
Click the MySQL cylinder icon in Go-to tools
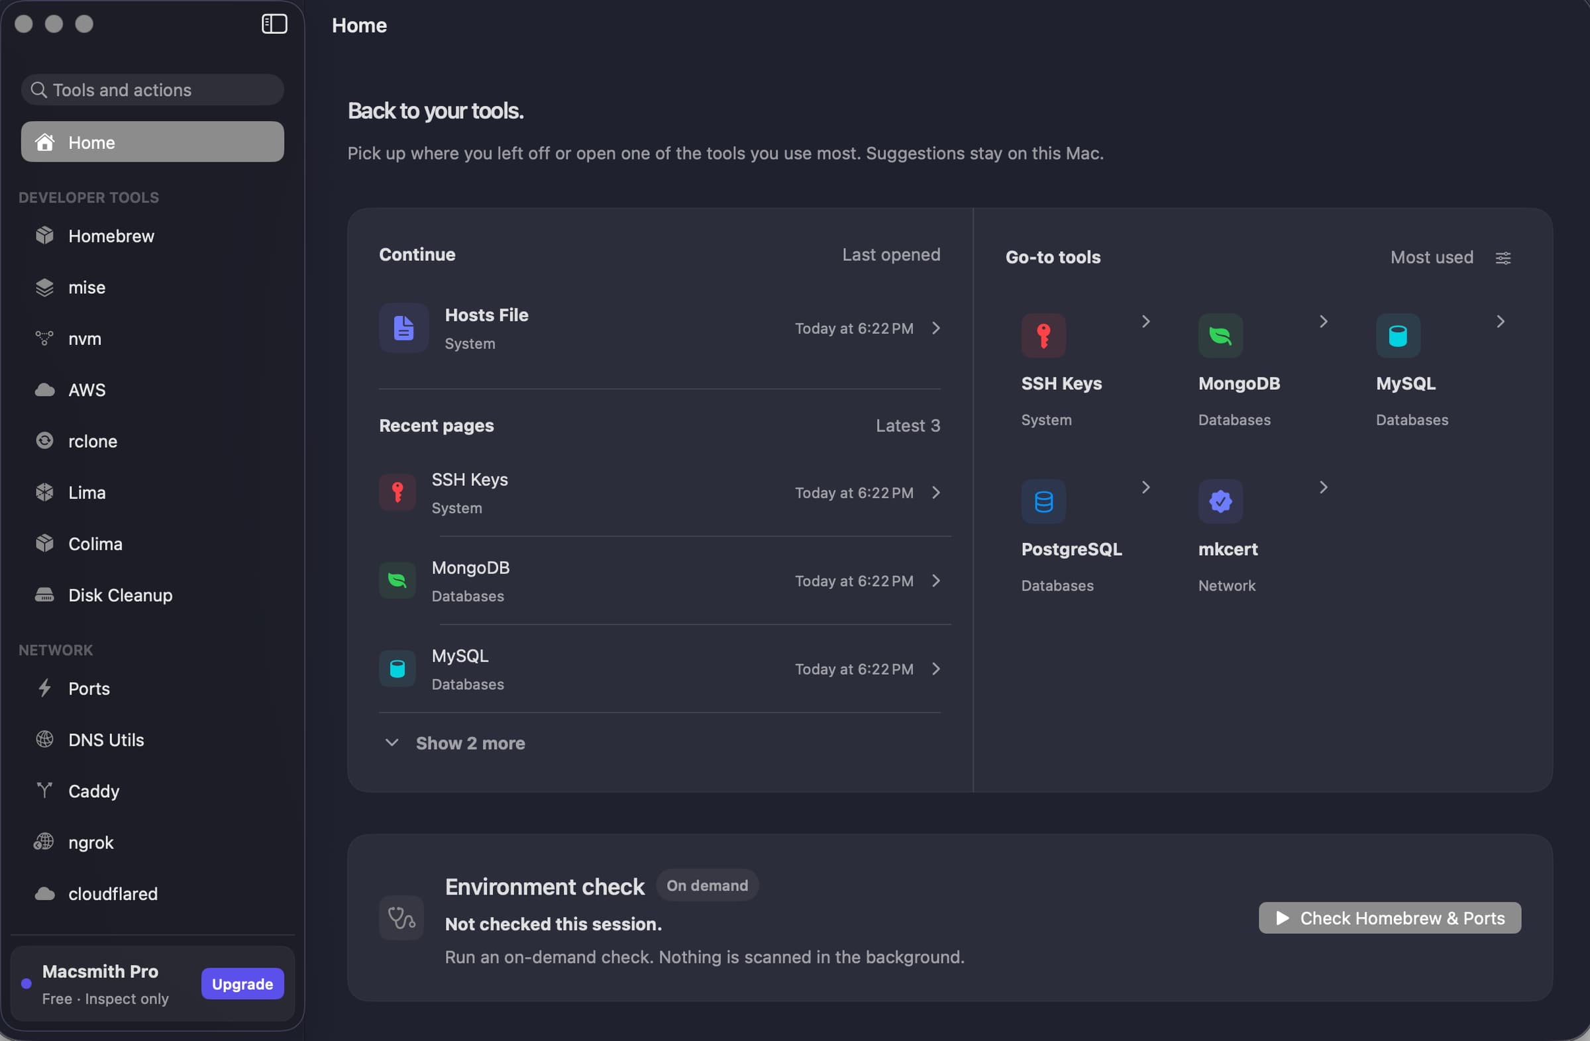[x=1398, y=335]
